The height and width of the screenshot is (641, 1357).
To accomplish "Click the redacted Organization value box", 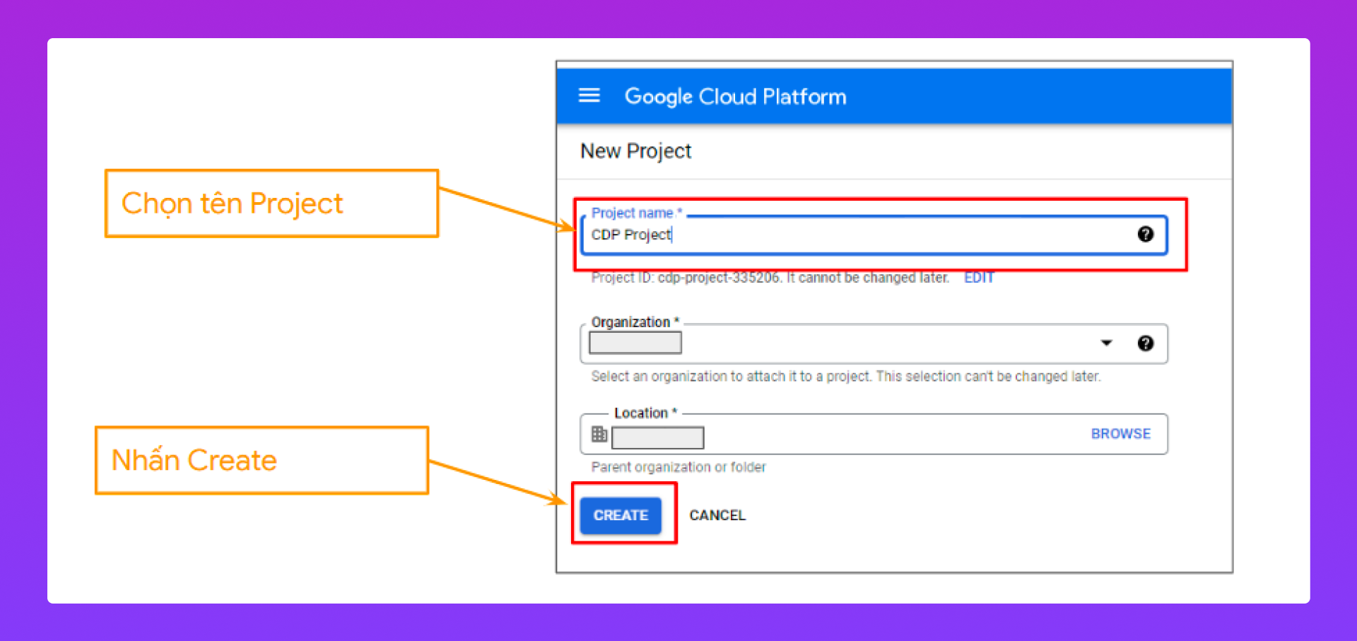I will point(635,343).
